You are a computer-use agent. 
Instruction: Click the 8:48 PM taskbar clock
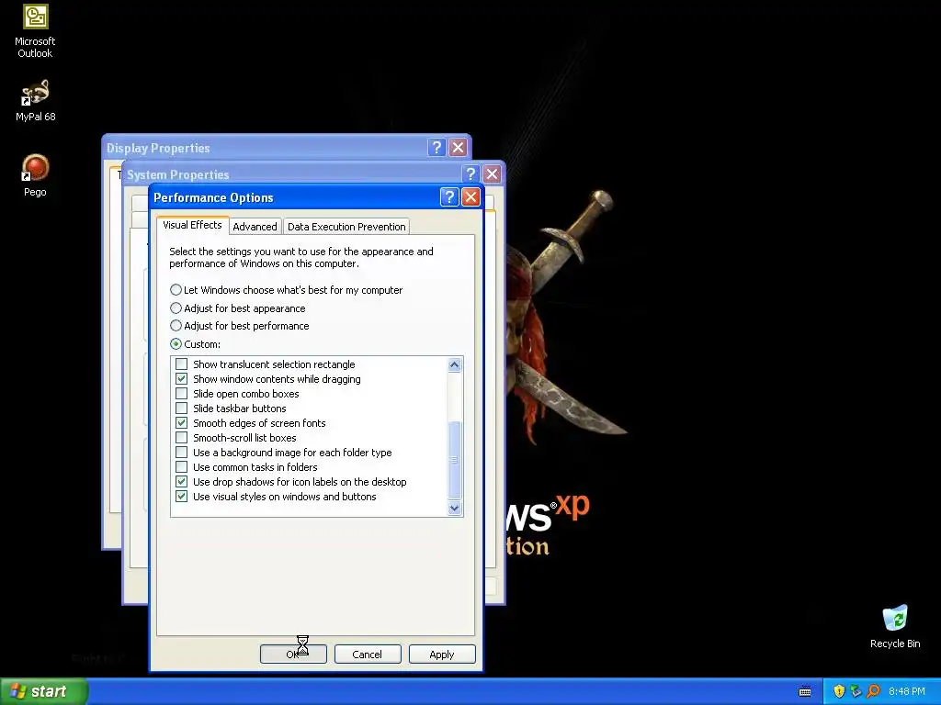[x=907, y=691]
